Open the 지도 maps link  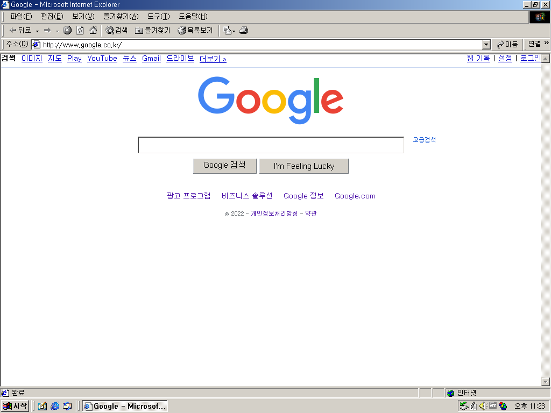(x=55, y=58)
